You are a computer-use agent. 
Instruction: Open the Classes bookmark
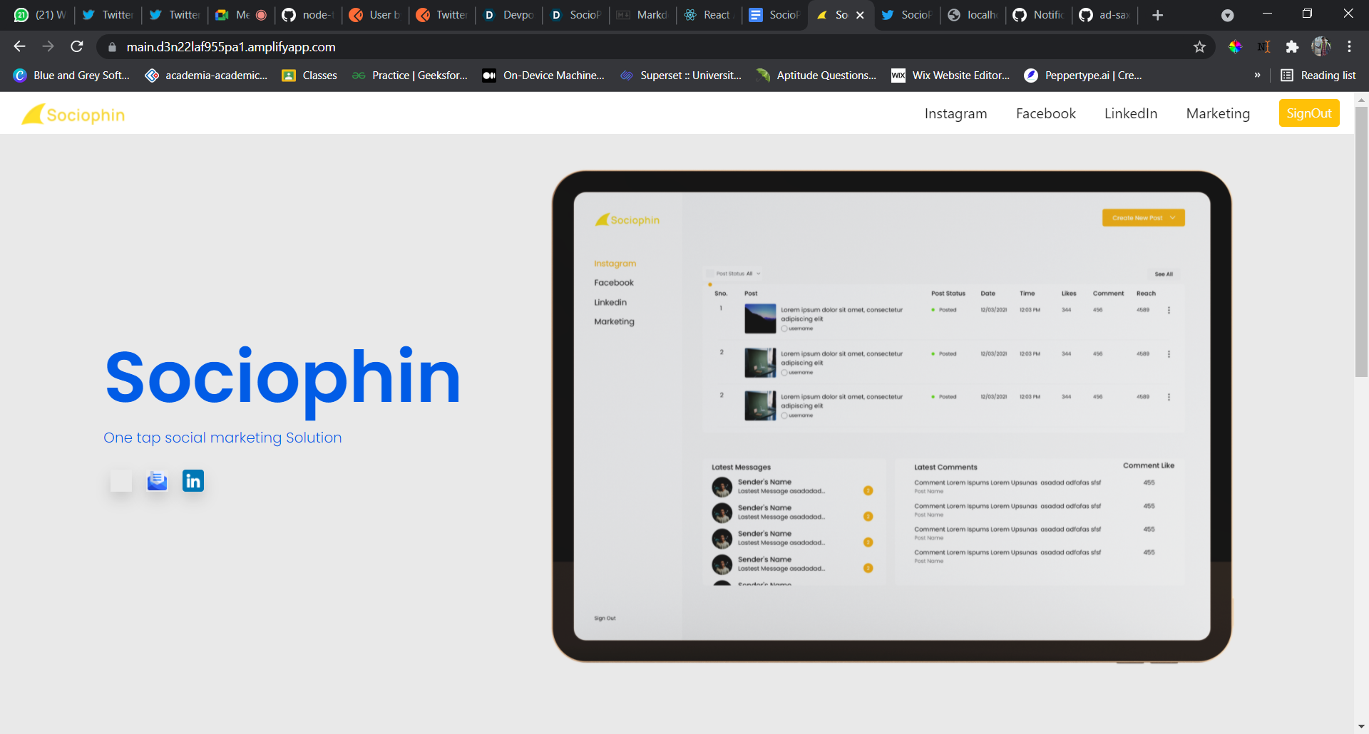point(309,75)
